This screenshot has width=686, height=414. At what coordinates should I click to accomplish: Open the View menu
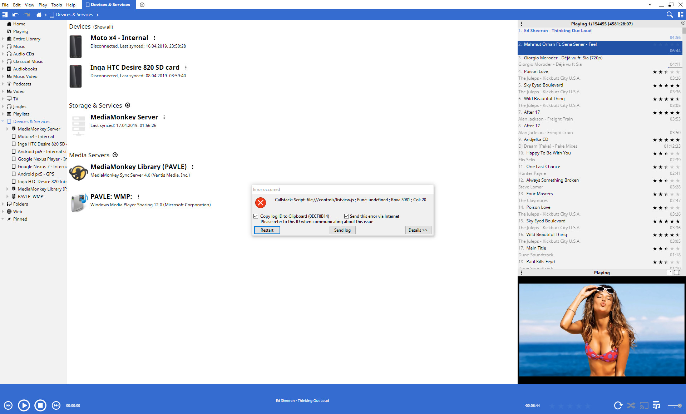29,5
